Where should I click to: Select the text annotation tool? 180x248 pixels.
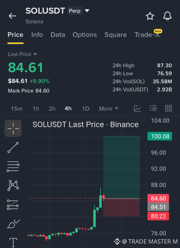(13, 242)
